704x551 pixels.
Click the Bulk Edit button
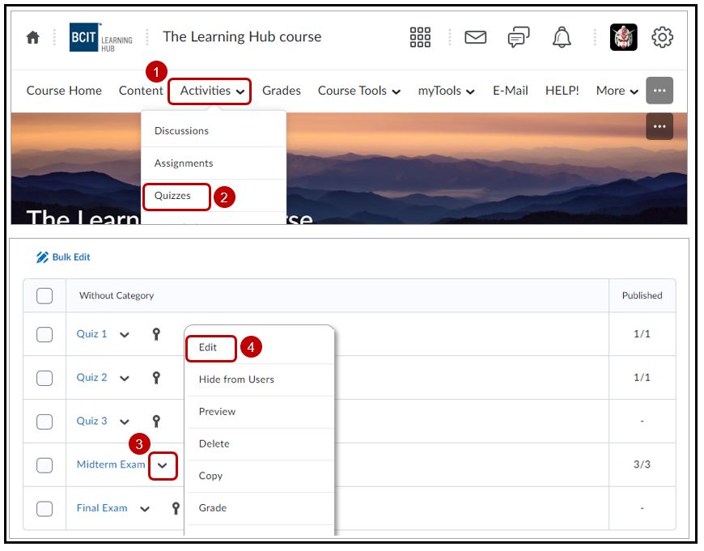click(64, 257)
